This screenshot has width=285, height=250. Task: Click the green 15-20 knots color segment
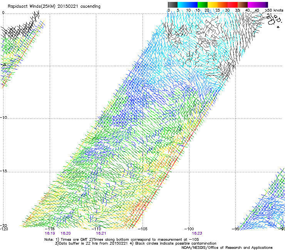[203, 5]
